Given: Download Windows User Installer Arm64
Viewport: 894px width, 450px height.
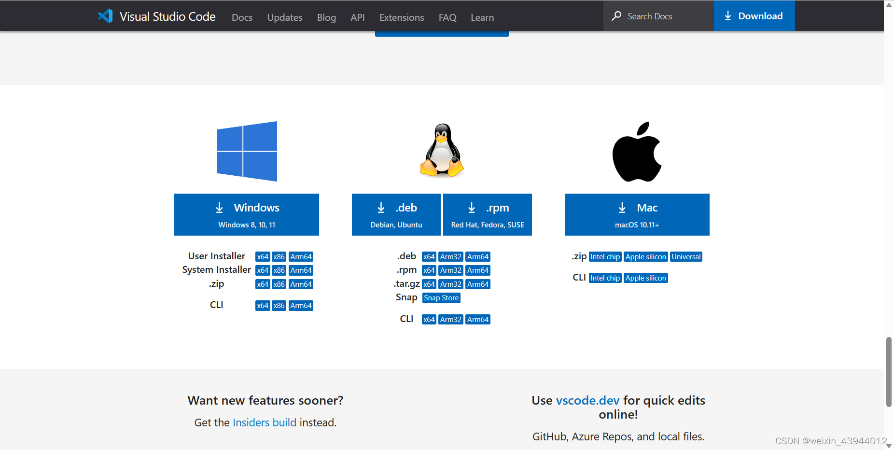Looking at the screenshot, I should [301, 257].
